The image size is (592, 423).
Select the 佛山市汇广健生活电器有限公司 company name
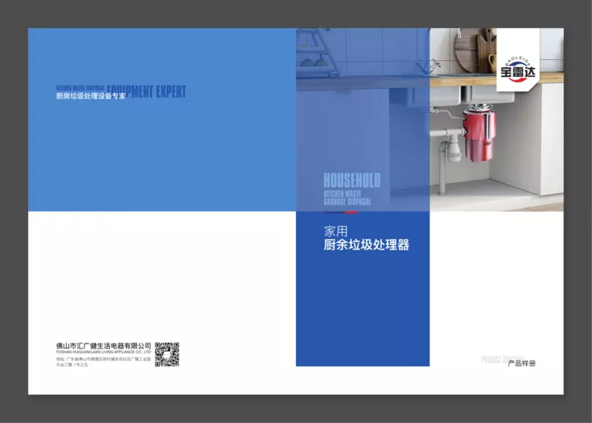click(x=103, y=345)
